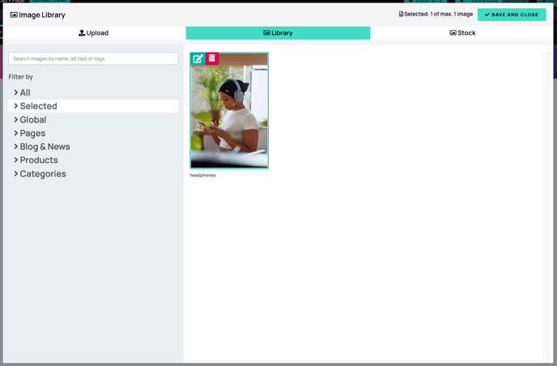Open the Stock images tab
557x366 pixels.
[462, 32]
